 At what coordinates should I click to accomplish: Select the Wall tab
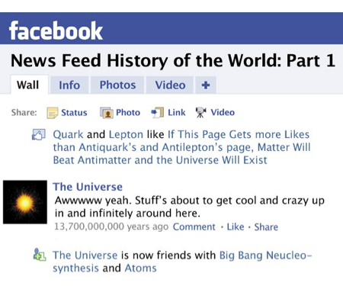point(29,85)
